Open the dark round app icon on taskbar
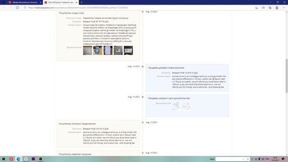Image resolution: width=288 pixels, height=162 pixels. pyautogui.click(x=40, y=159)
